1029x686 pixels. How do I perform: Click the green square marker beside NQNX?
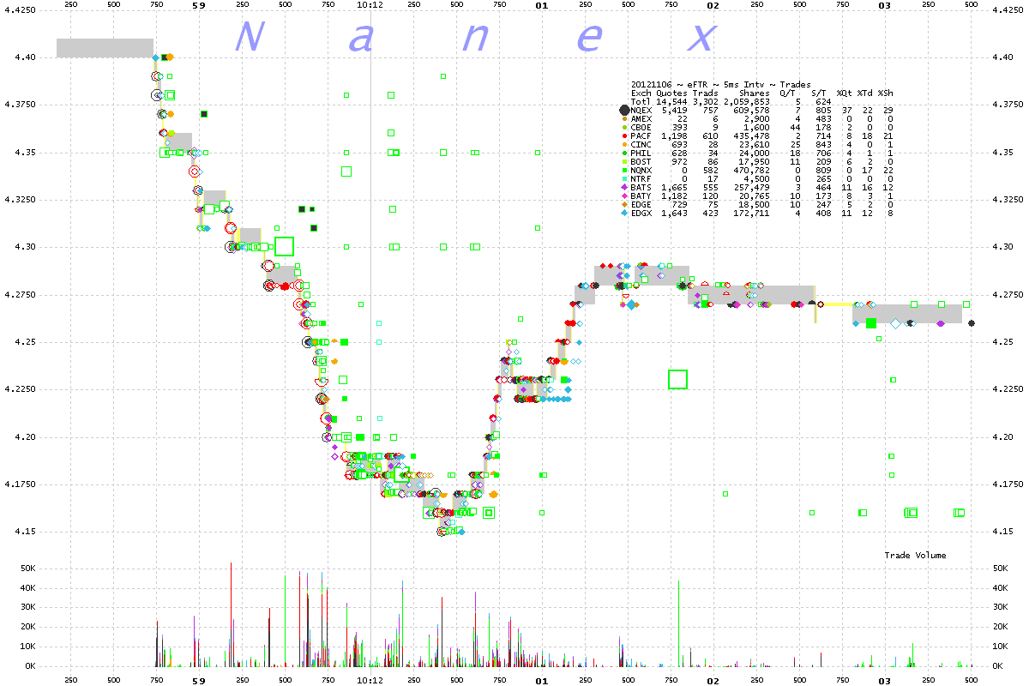pos(624,170)
